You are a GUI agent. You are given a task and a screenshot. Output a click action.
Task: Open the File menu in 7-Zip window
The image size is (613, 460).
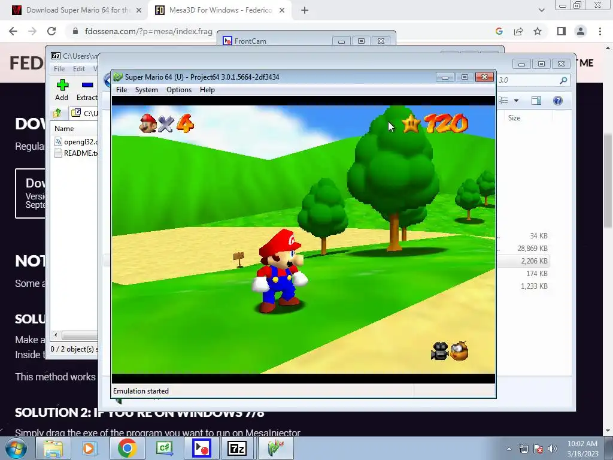(x=59, y=68)
